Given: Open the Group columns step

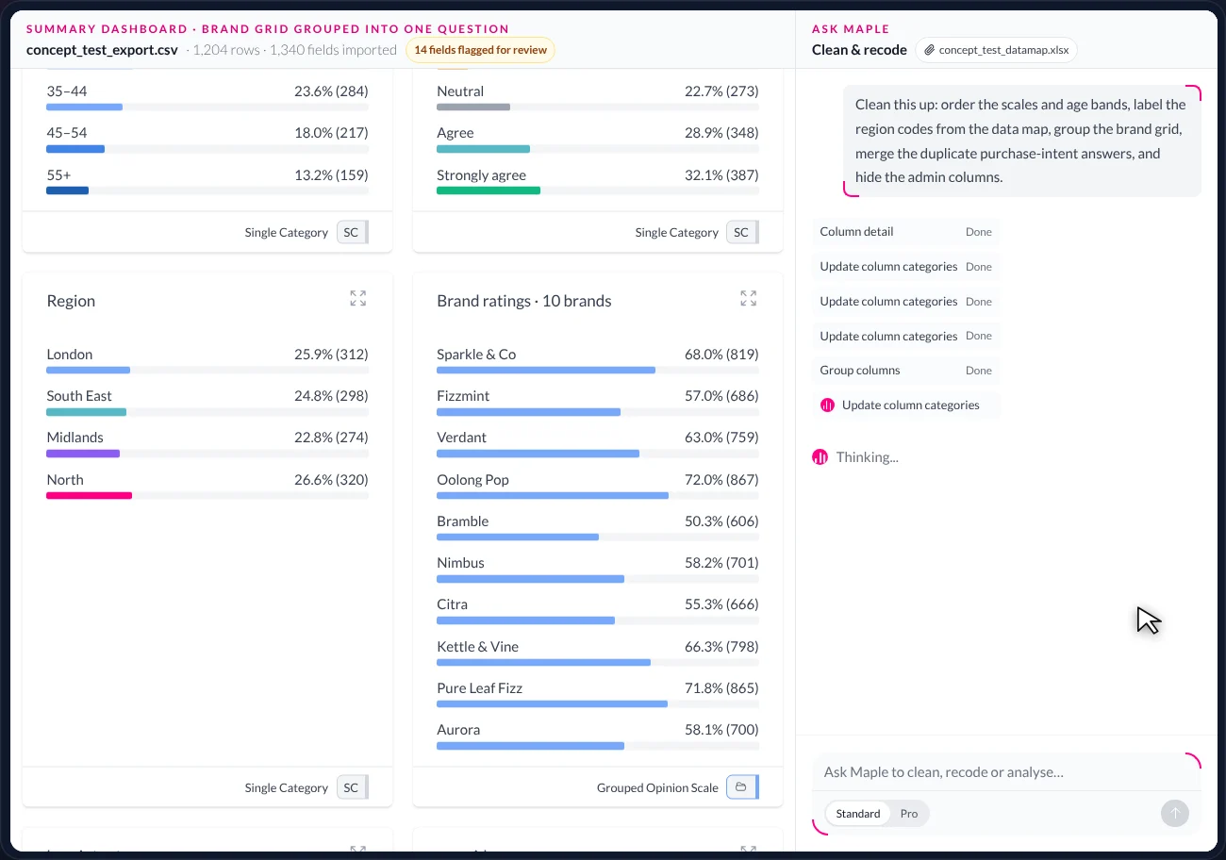Looking at the screenshot, I should point(906,371).
